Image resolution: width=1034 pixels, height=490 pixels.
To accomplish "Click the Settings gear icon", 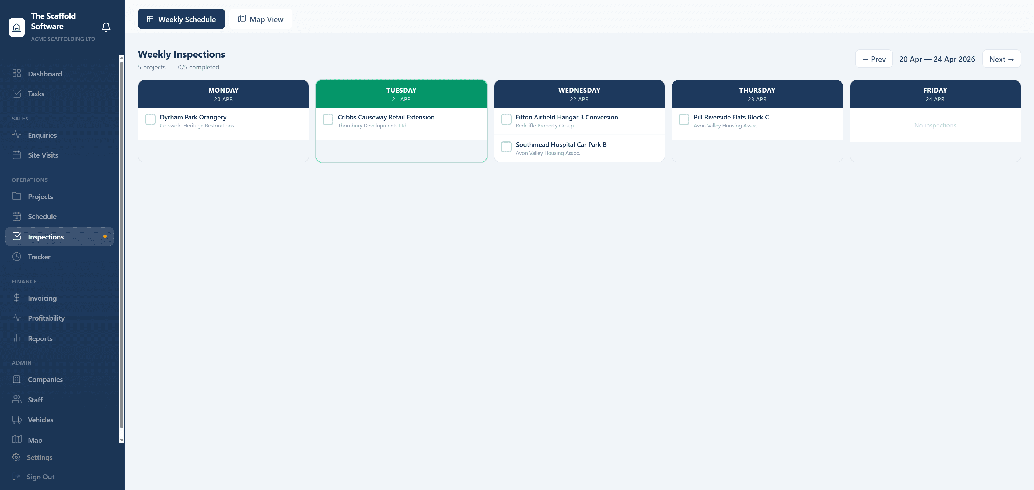I will point(16,457).
